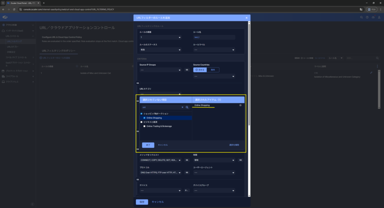Click the edit pencil icon of rule row

(x=371, y=73)
